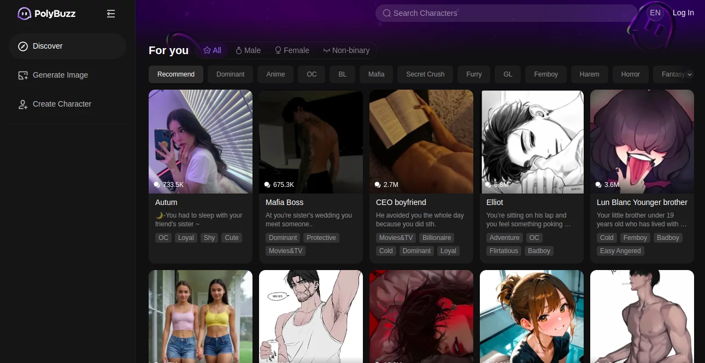
Task: Select the Mafia category tab
Action: (376, 74)
